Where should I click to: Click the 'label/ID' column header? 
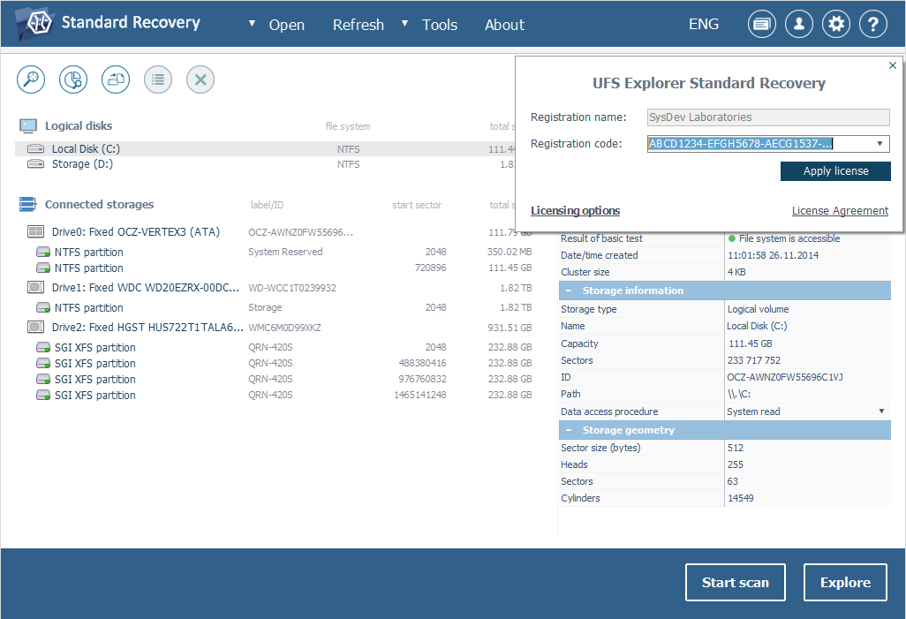pyautogui.click(x=267, y=205)
